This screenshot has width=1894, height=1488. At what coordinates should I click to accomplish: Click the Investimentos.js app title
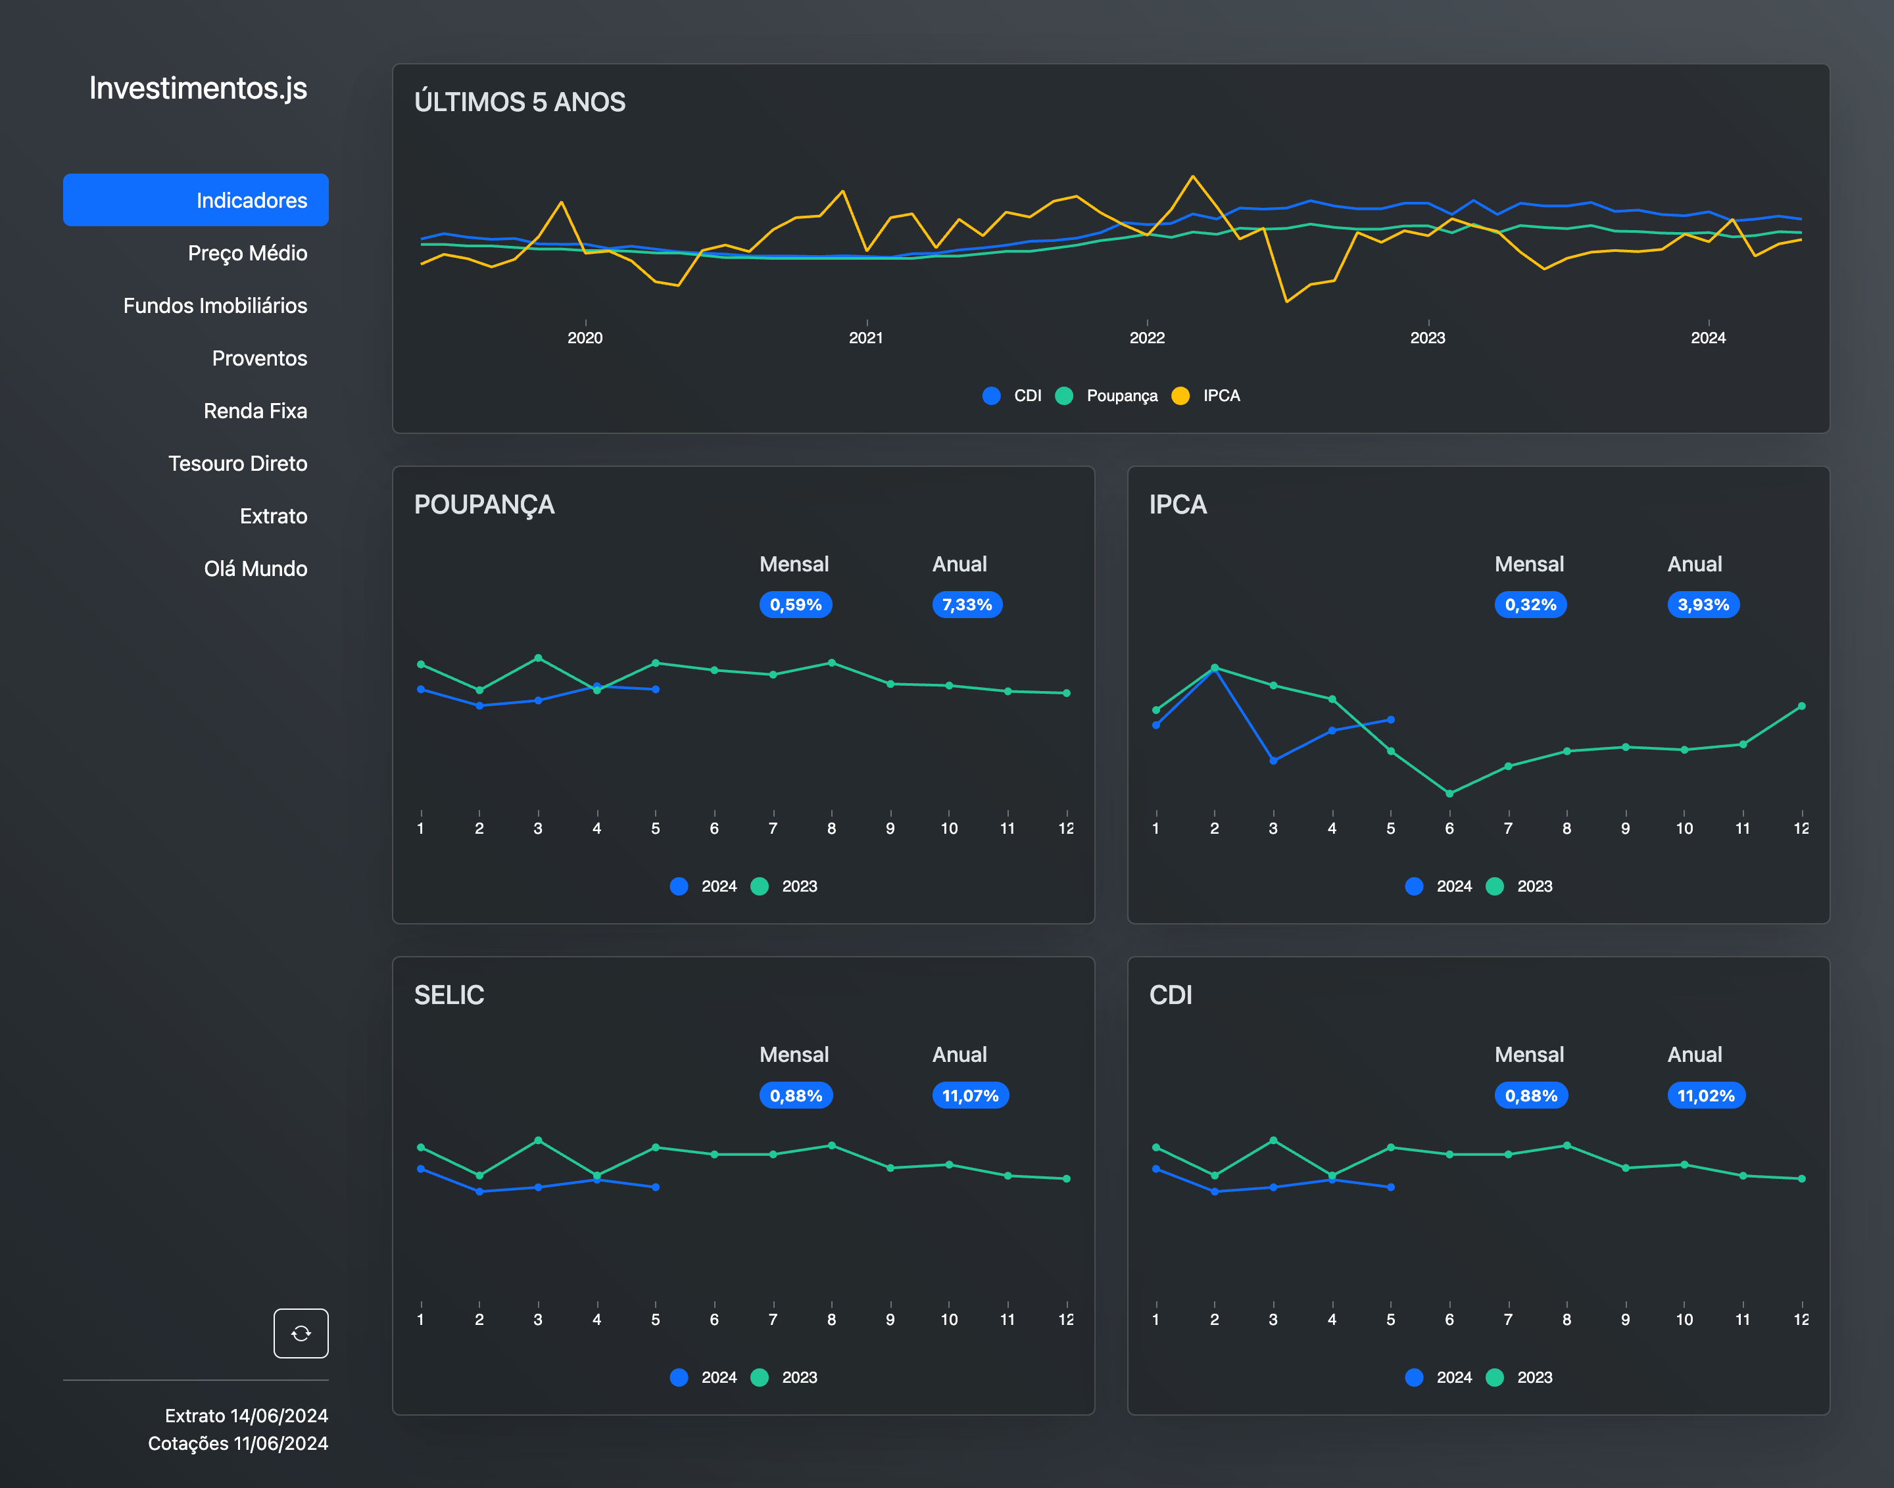coord(198,88)
